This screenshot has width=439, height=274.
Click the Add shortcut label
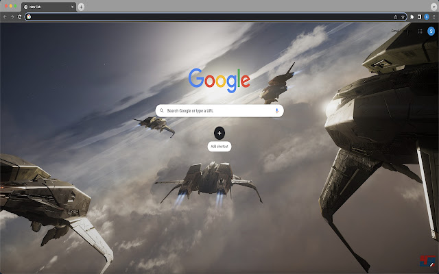click(x=219, y=147)
